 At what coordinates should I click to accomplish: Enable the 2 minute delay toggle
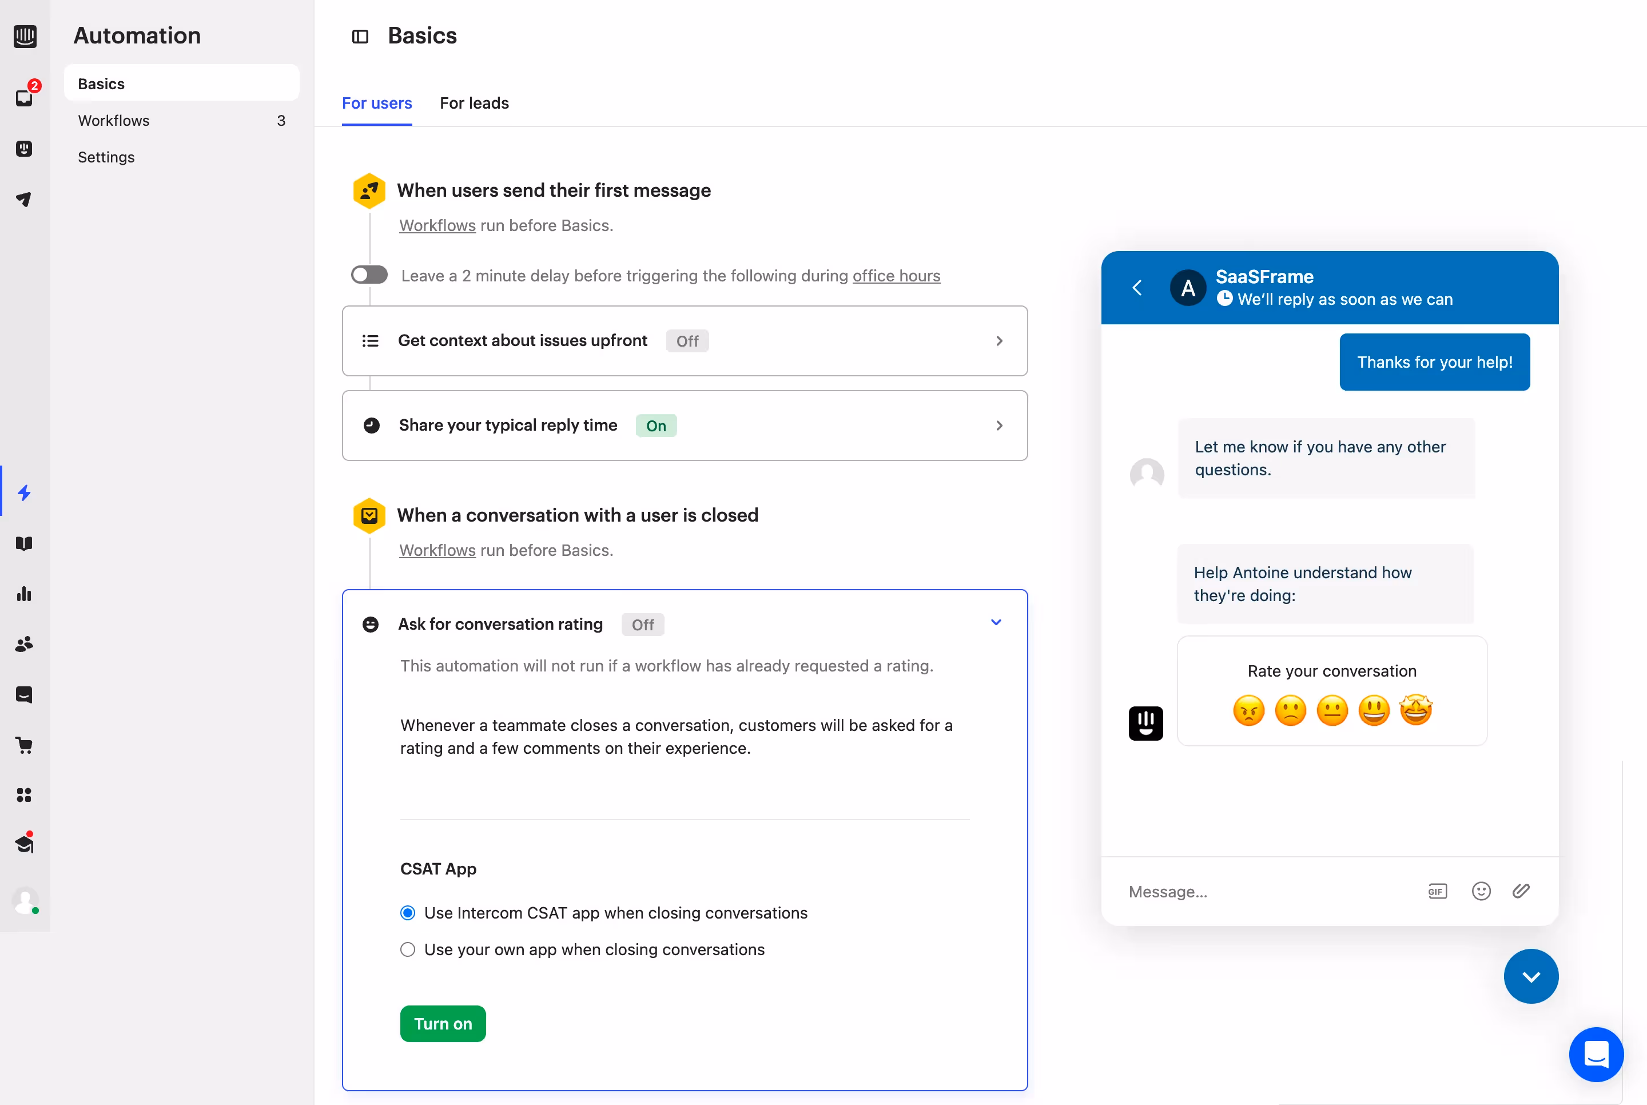368,275
